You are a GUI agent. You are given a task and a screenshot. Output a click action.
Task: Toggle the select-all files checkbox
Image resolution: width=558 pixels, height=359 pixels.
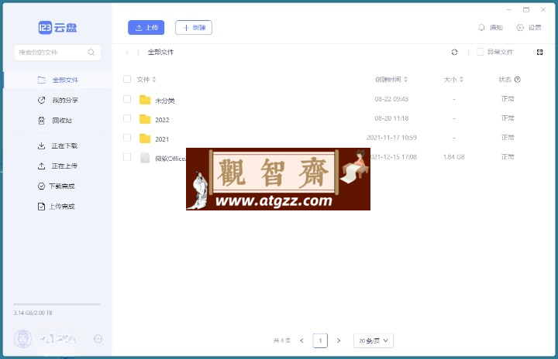click(127, 79)
